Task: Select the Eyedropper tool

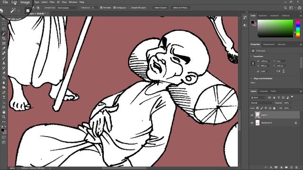Action: pos(4,48)
